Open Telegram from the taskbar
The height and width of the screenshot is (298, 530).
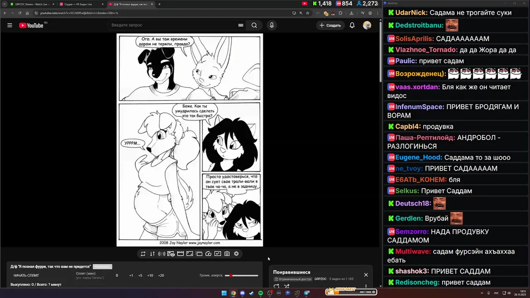307,293
